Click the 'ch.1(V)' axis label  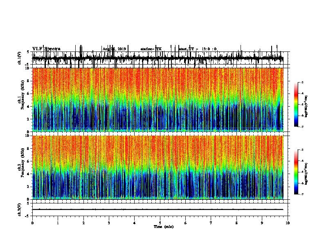coord(19,58)
